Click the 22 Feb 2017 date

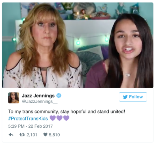coord(41,126)
